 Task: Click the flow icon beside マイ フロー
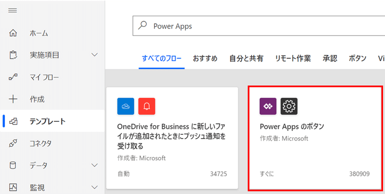point(13,78)
